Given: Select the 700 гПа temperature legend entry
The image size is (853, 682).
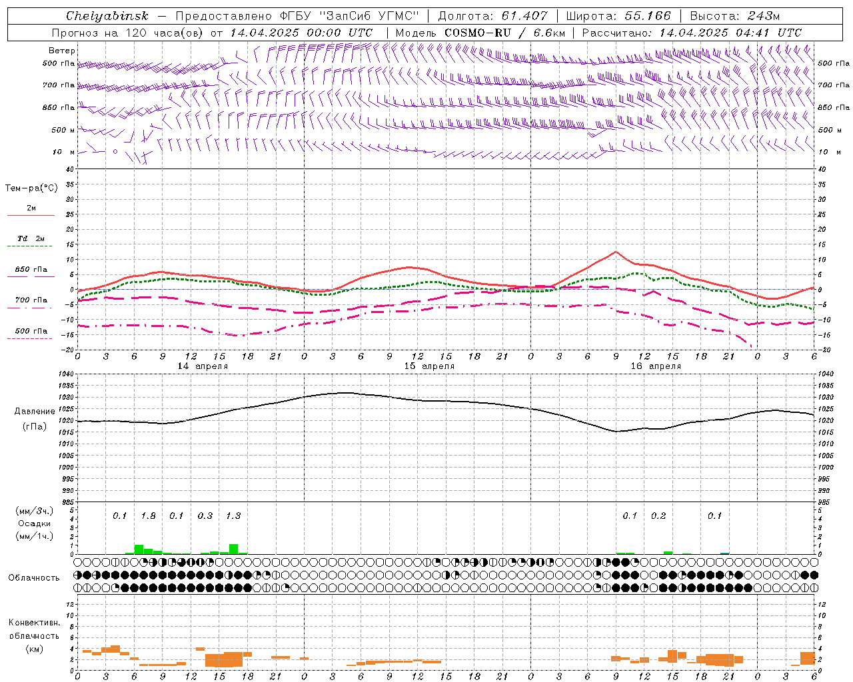Looking at the screenshot, I should point(31,300).
